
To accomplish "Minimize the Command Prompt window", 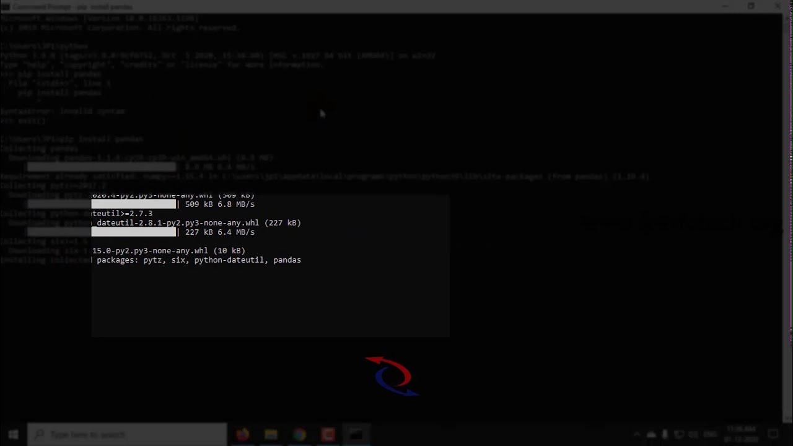I will coord(724,6).
